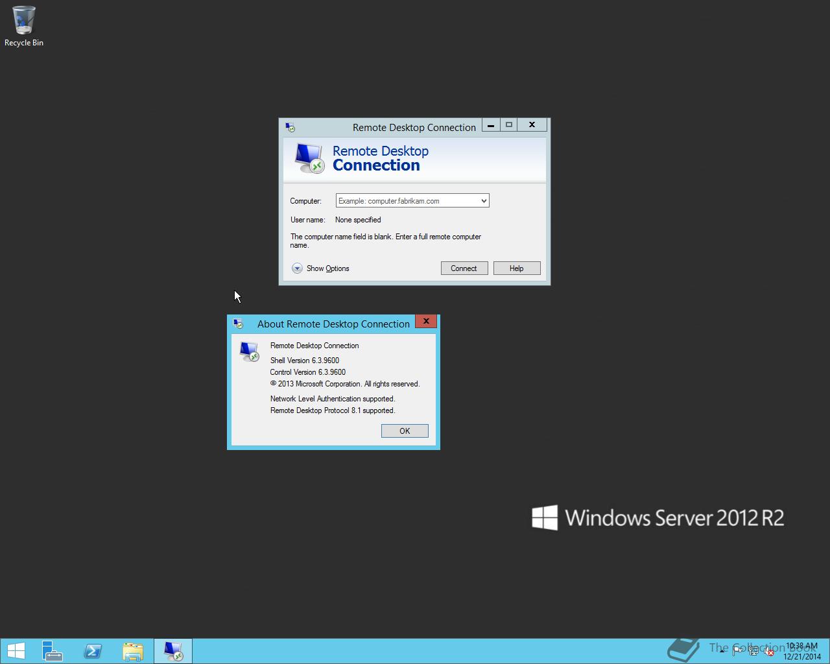Expand Show Options in Remote Desktop Connection

[320, 268]
